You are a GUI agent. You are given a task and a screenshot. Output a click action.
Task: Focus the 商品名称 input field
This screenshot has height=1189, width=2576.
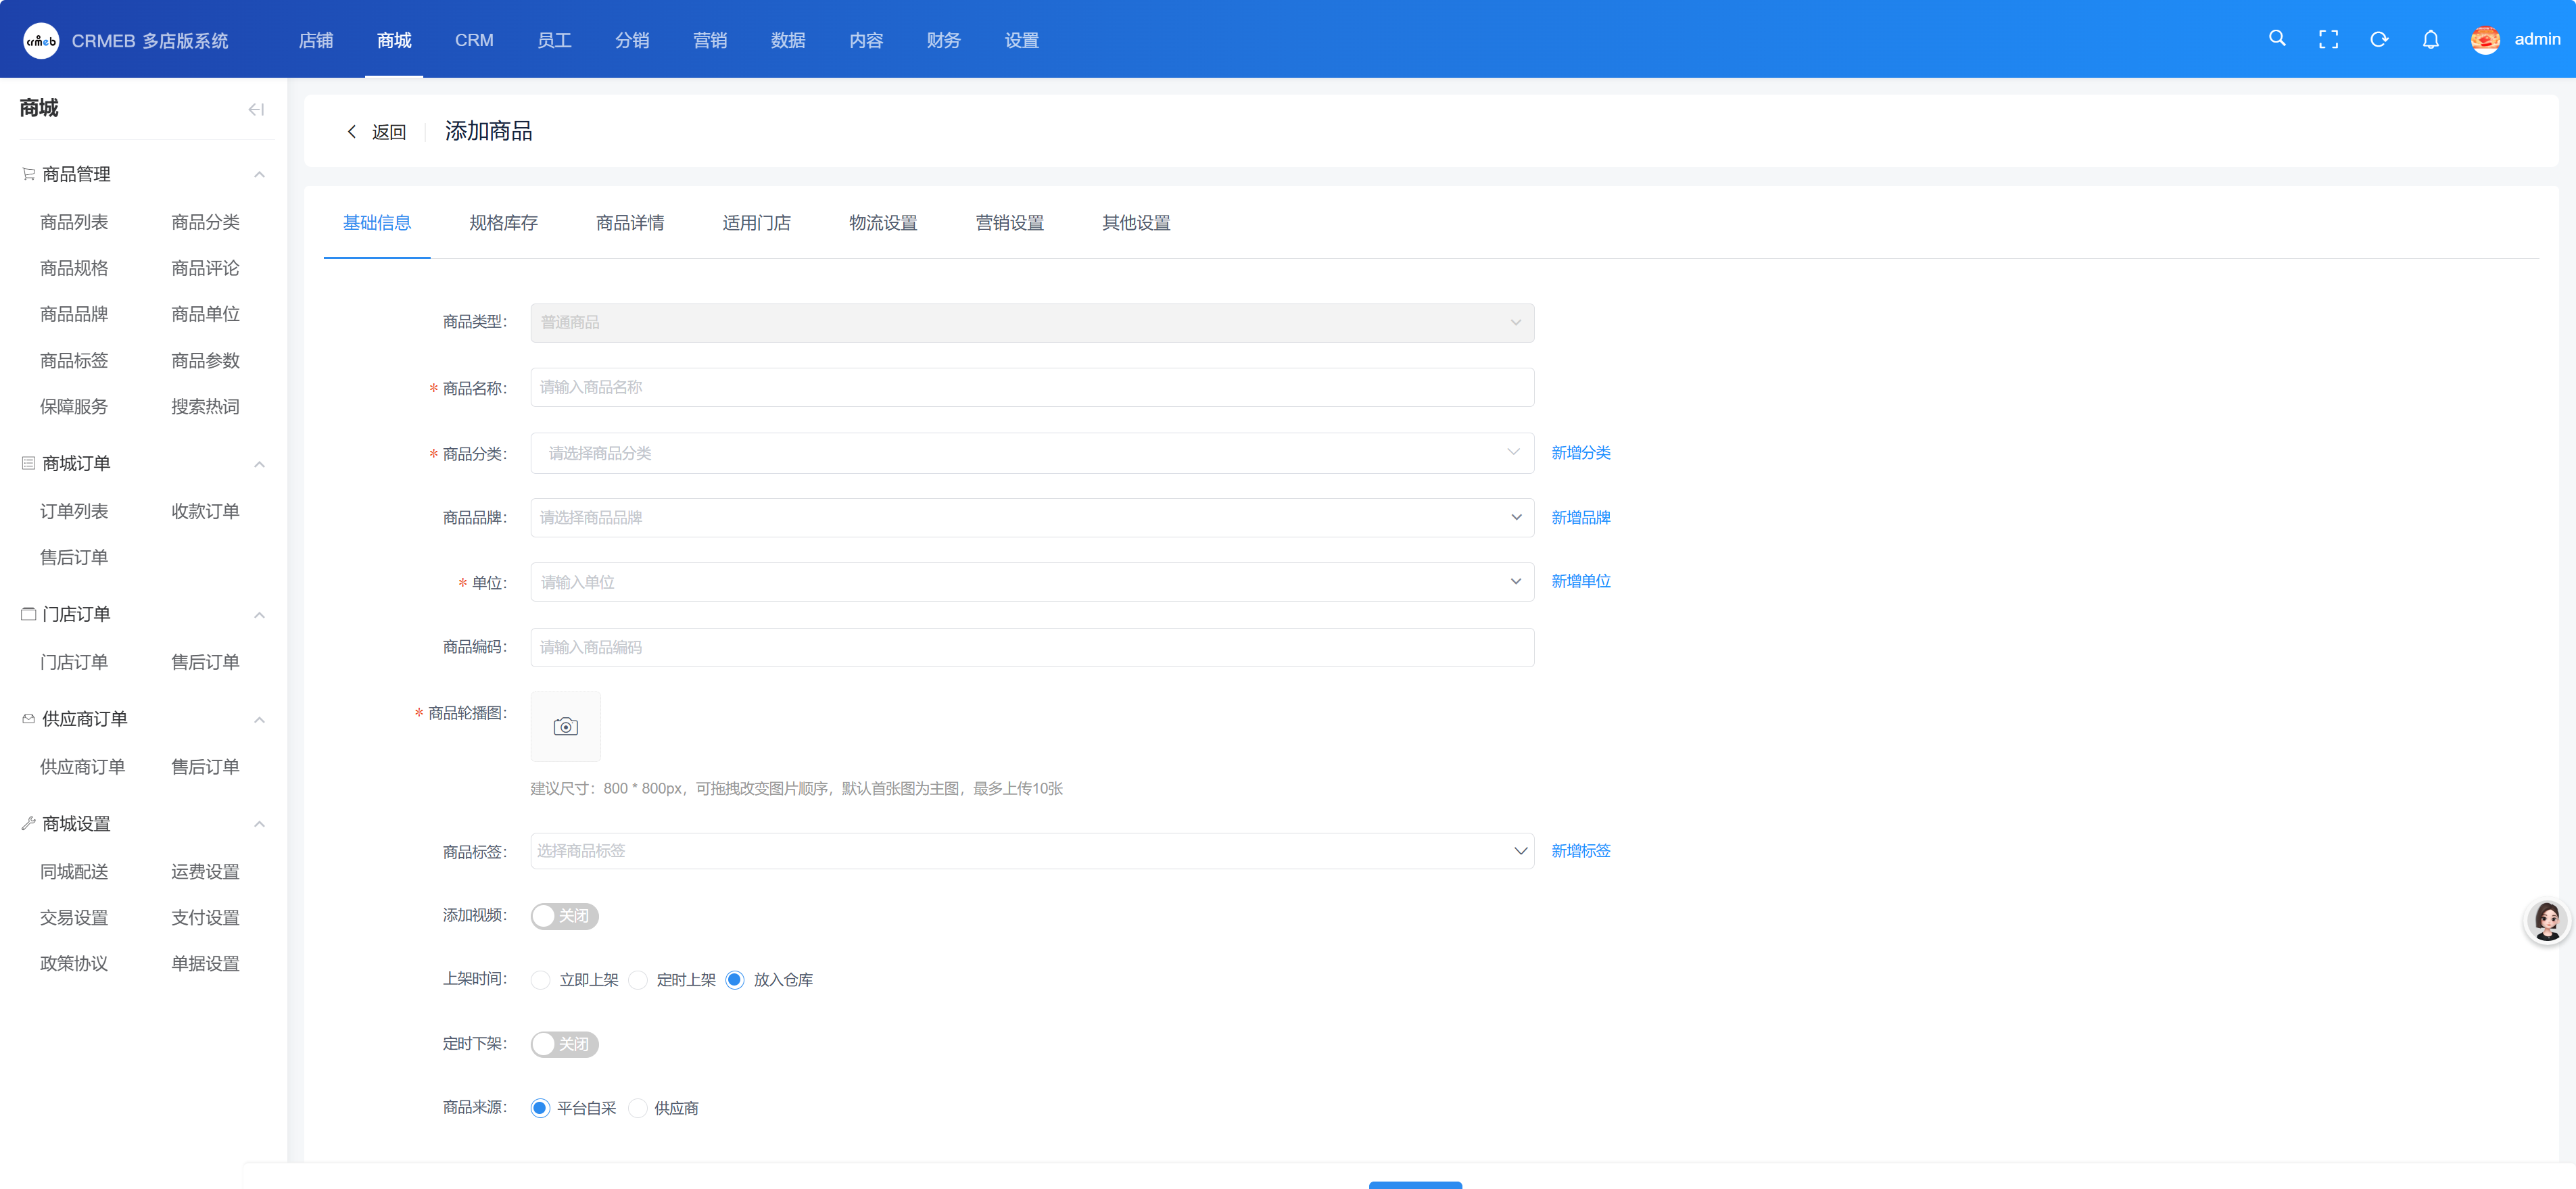(x=1031, y=387)
